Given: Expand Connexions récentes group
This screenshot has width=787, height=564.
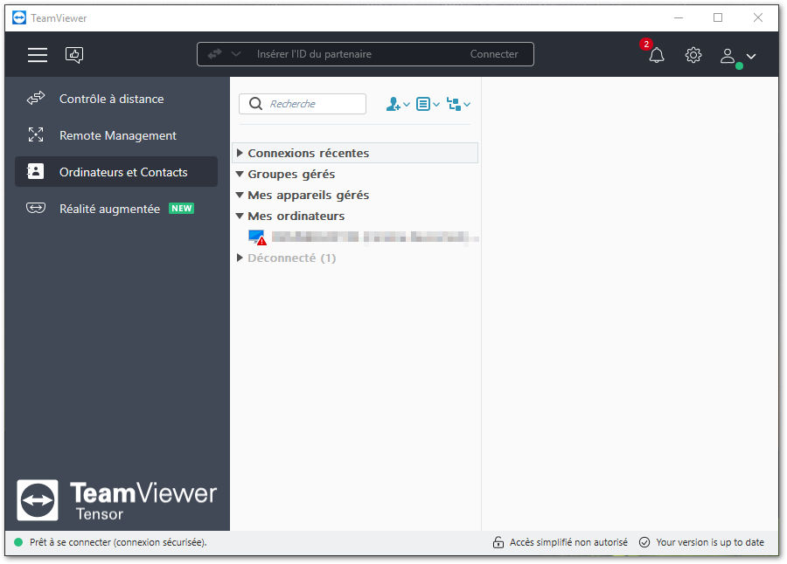Looking at the screenshot, I should point(240,153).
